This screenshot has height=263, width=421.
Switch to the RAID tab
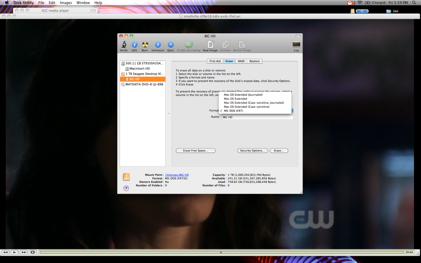pos(241,61)
